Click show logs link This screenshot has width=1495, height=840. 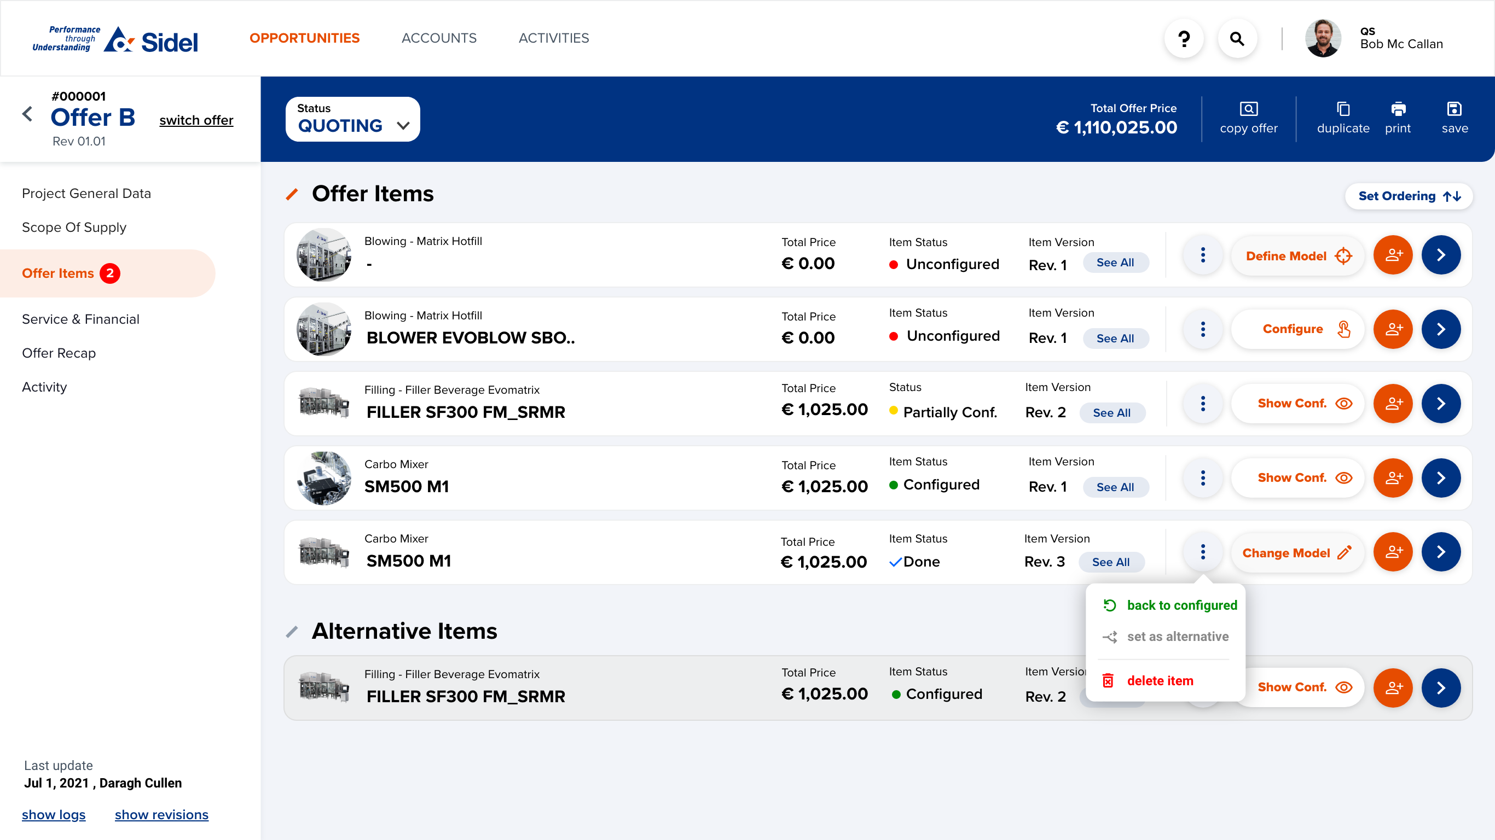click(x=54, y=814)
